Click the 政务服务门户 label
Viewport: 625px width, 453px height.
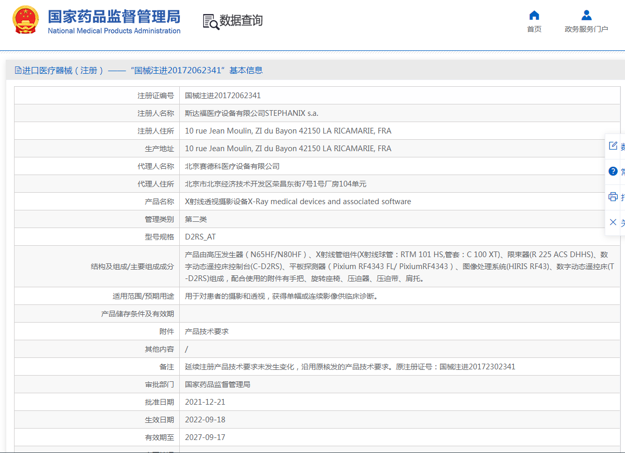(587, 29)
